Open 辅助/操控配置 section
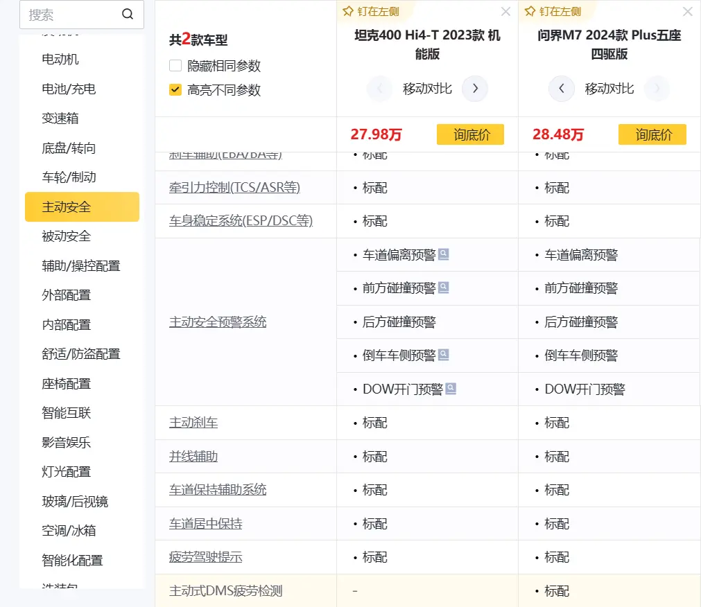This screenshot has width=701, height=607. pos(81,266)
